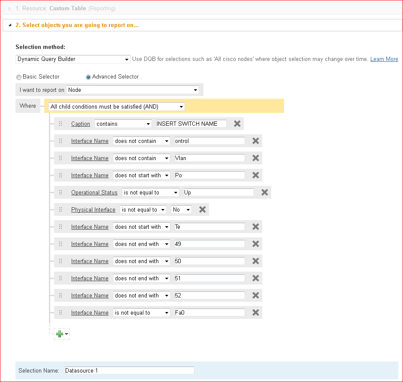Delete the condition ending with 51
403x382 pixels.
tap(255, 278)
